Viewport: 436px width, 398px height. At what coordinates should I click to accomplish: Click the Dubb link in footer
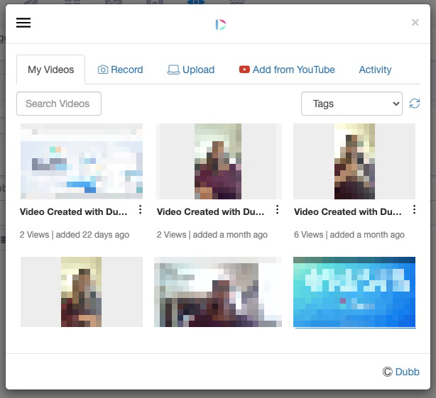click(x=407, y=372)
